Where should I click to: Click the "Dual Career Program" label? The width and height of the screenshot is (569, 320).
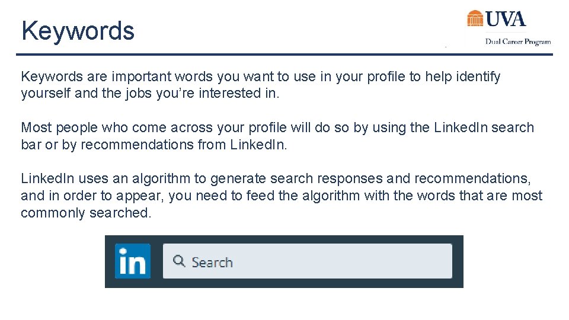tap(518, 41)
